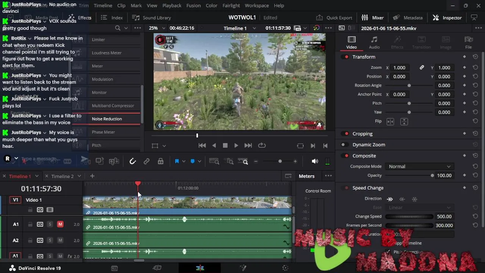Click the timeline zoom in plus
Viewport: 485px width, 273px height.
point(295,162)
